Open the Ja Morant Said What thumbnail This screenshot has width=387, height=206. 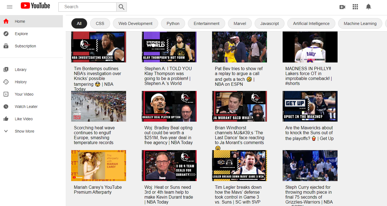[x=240, y=106]
